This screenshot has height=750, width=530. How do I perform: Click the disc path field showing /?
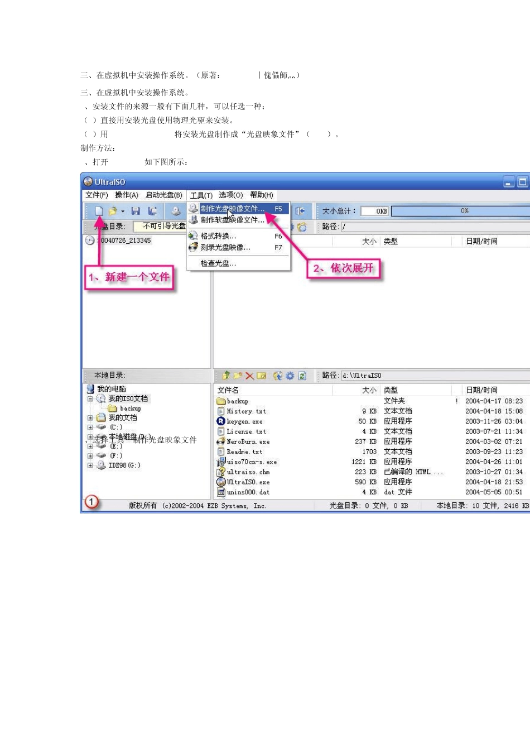point(435,227)
